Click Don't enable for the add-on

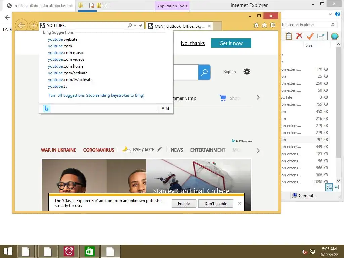(216, 203)
